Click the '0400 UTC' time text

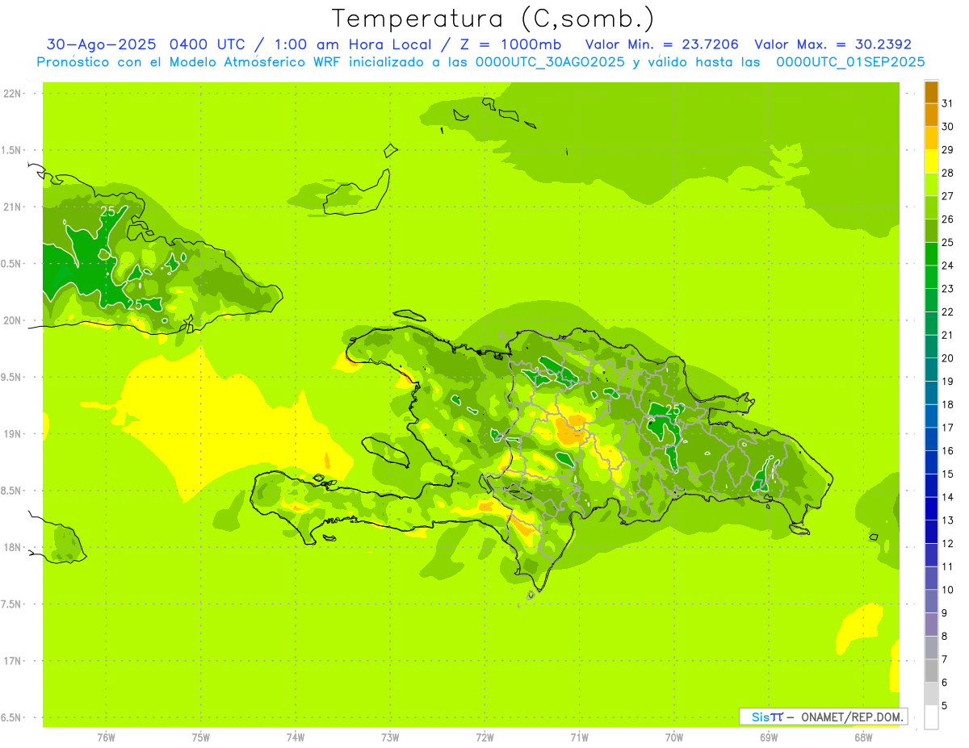click(209, 44)
